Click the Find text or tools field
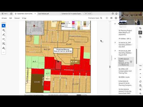 click(94, 18)
